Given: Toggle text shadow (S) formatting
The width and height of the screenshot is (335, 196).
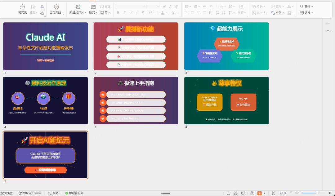Looking at the screenshot, I should tap(143, 13).
